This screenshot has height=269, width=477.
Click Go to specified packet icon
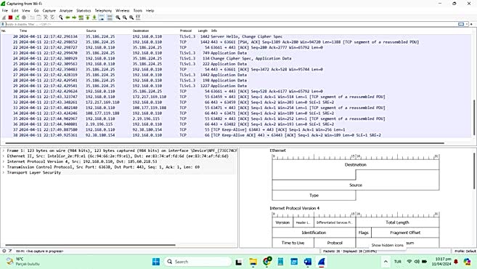[81, 17]
